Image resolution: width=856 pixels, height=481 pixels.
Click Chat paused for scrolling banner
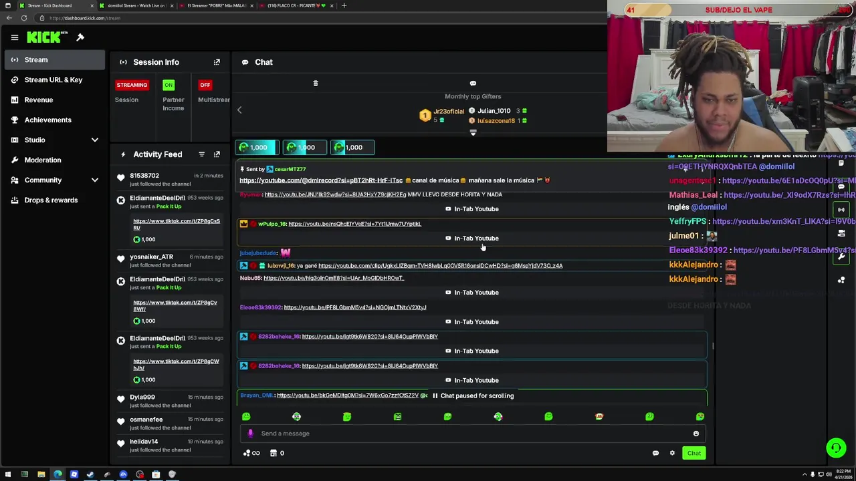click(472, 396)
